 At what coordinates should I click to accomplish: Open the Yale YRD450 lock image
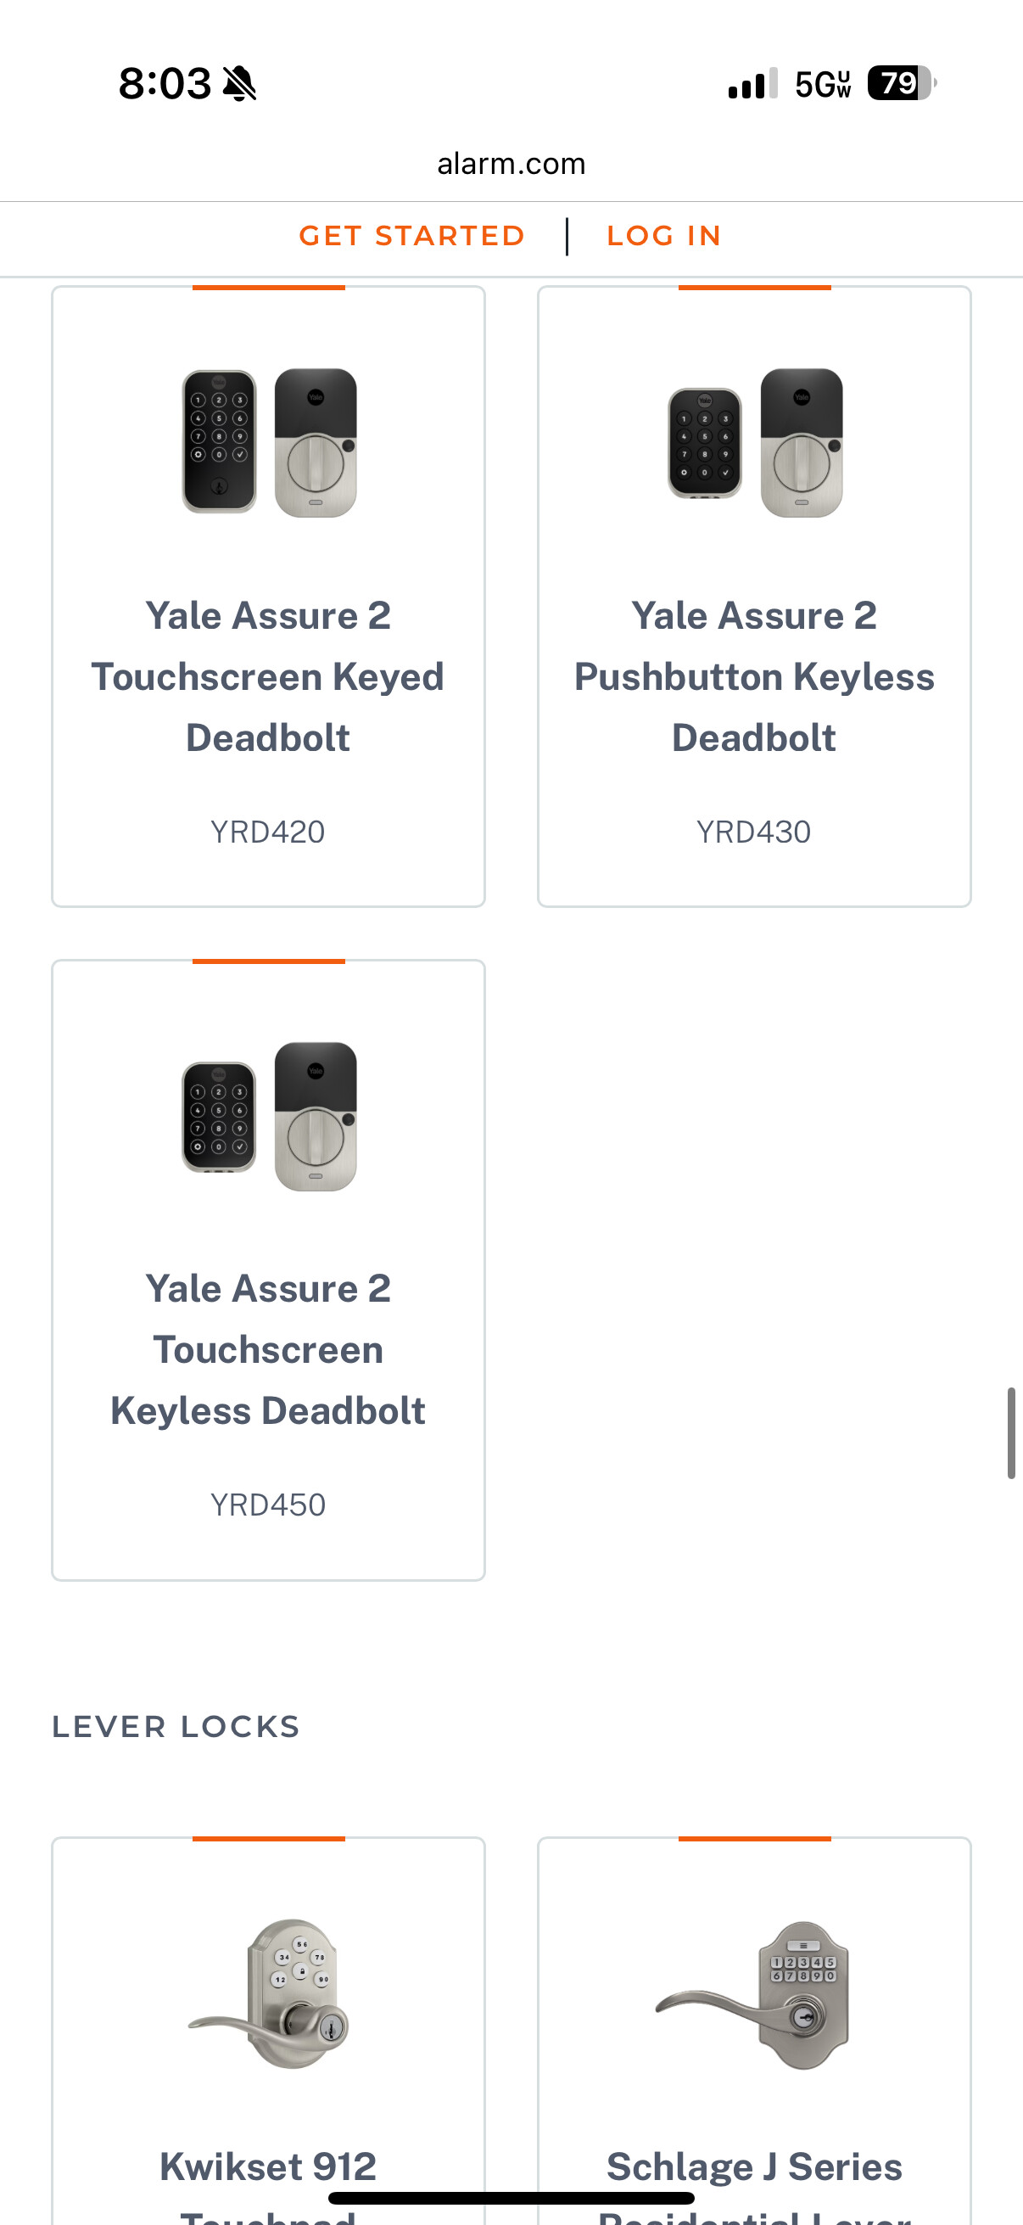click(269, 1116)
